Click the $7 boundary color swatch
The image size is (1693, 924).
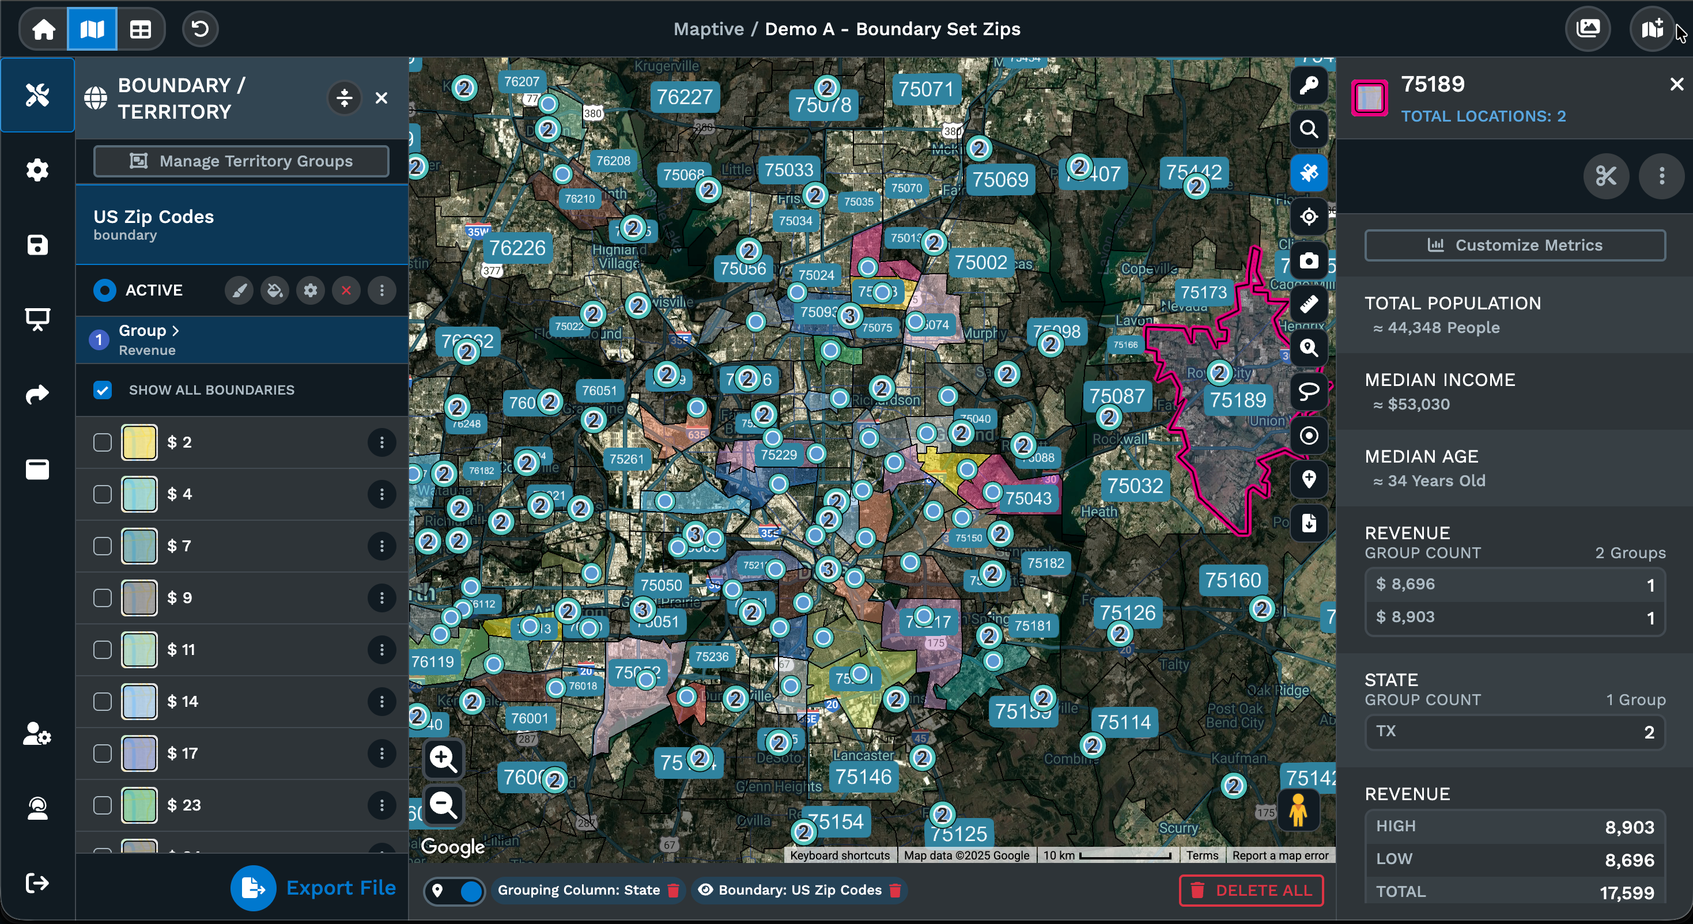pos(138,546)
